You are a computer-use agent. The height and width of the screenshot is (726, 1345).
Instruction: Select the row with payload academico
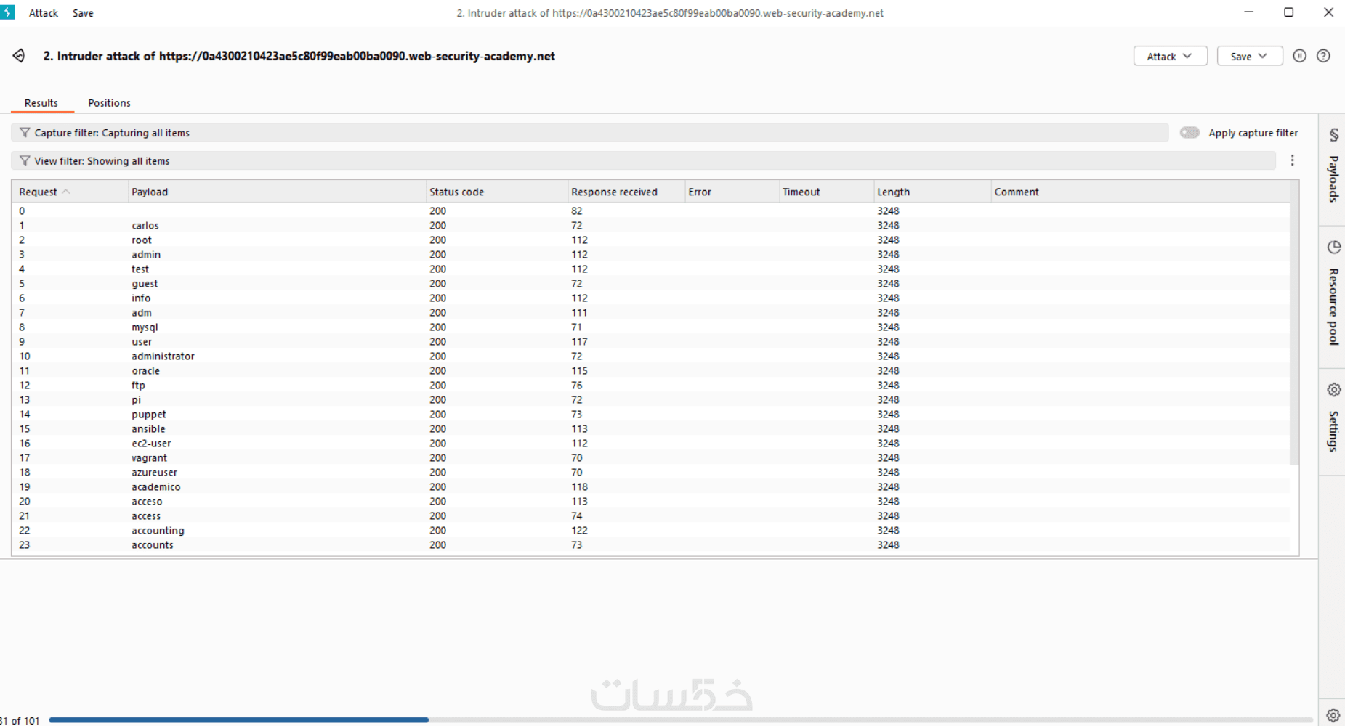[650, 487]
